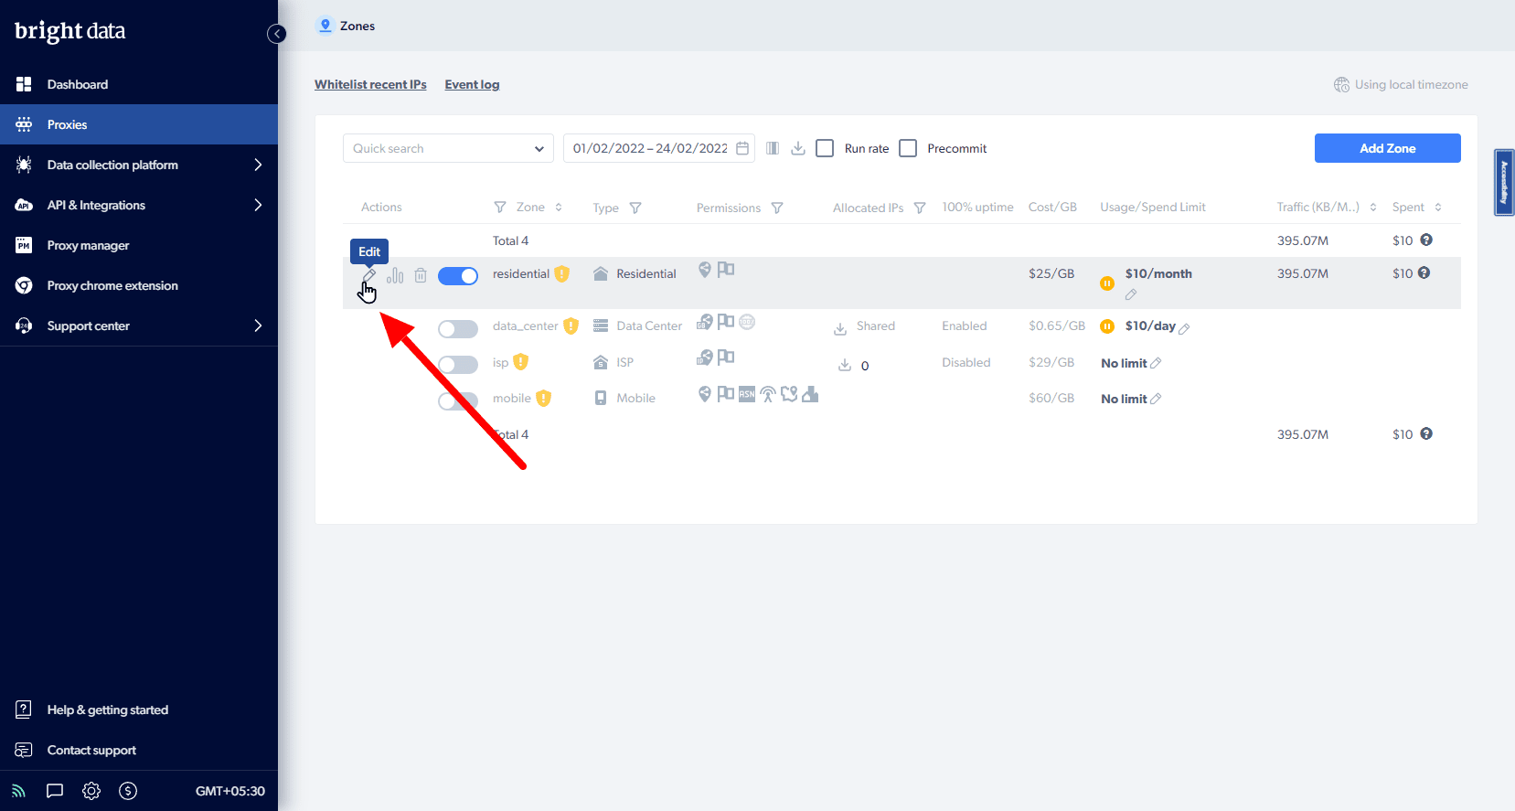1515x811 pixels.
Task: Open Proxy manager from the sidebar
Action: point(88,245)
